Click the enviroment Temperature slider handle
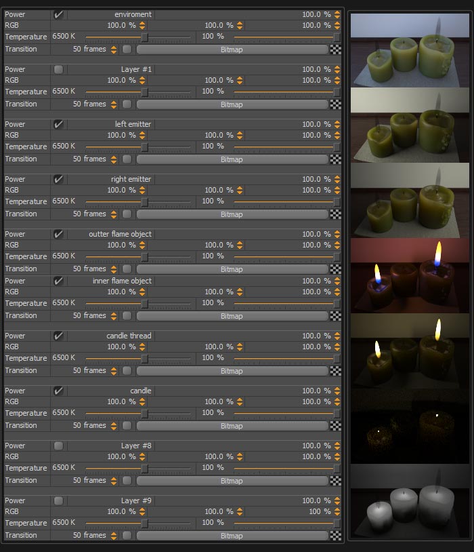 click(144, 37)
